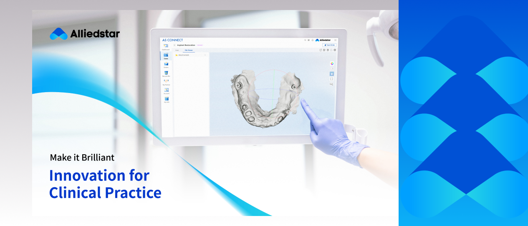Screen dimensions: 528x226
Task: Expand the Attachments folder chevron
Action: pos(205,55)
